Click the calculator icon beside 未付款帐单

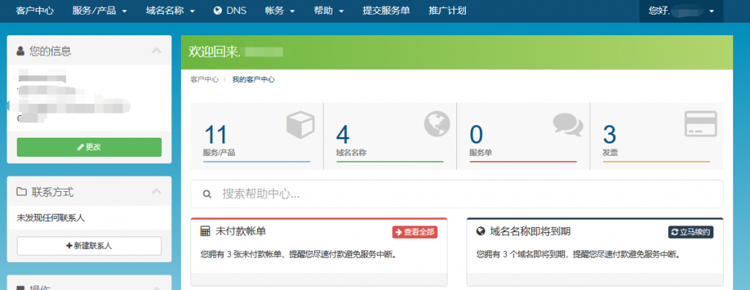coord(205,231)
